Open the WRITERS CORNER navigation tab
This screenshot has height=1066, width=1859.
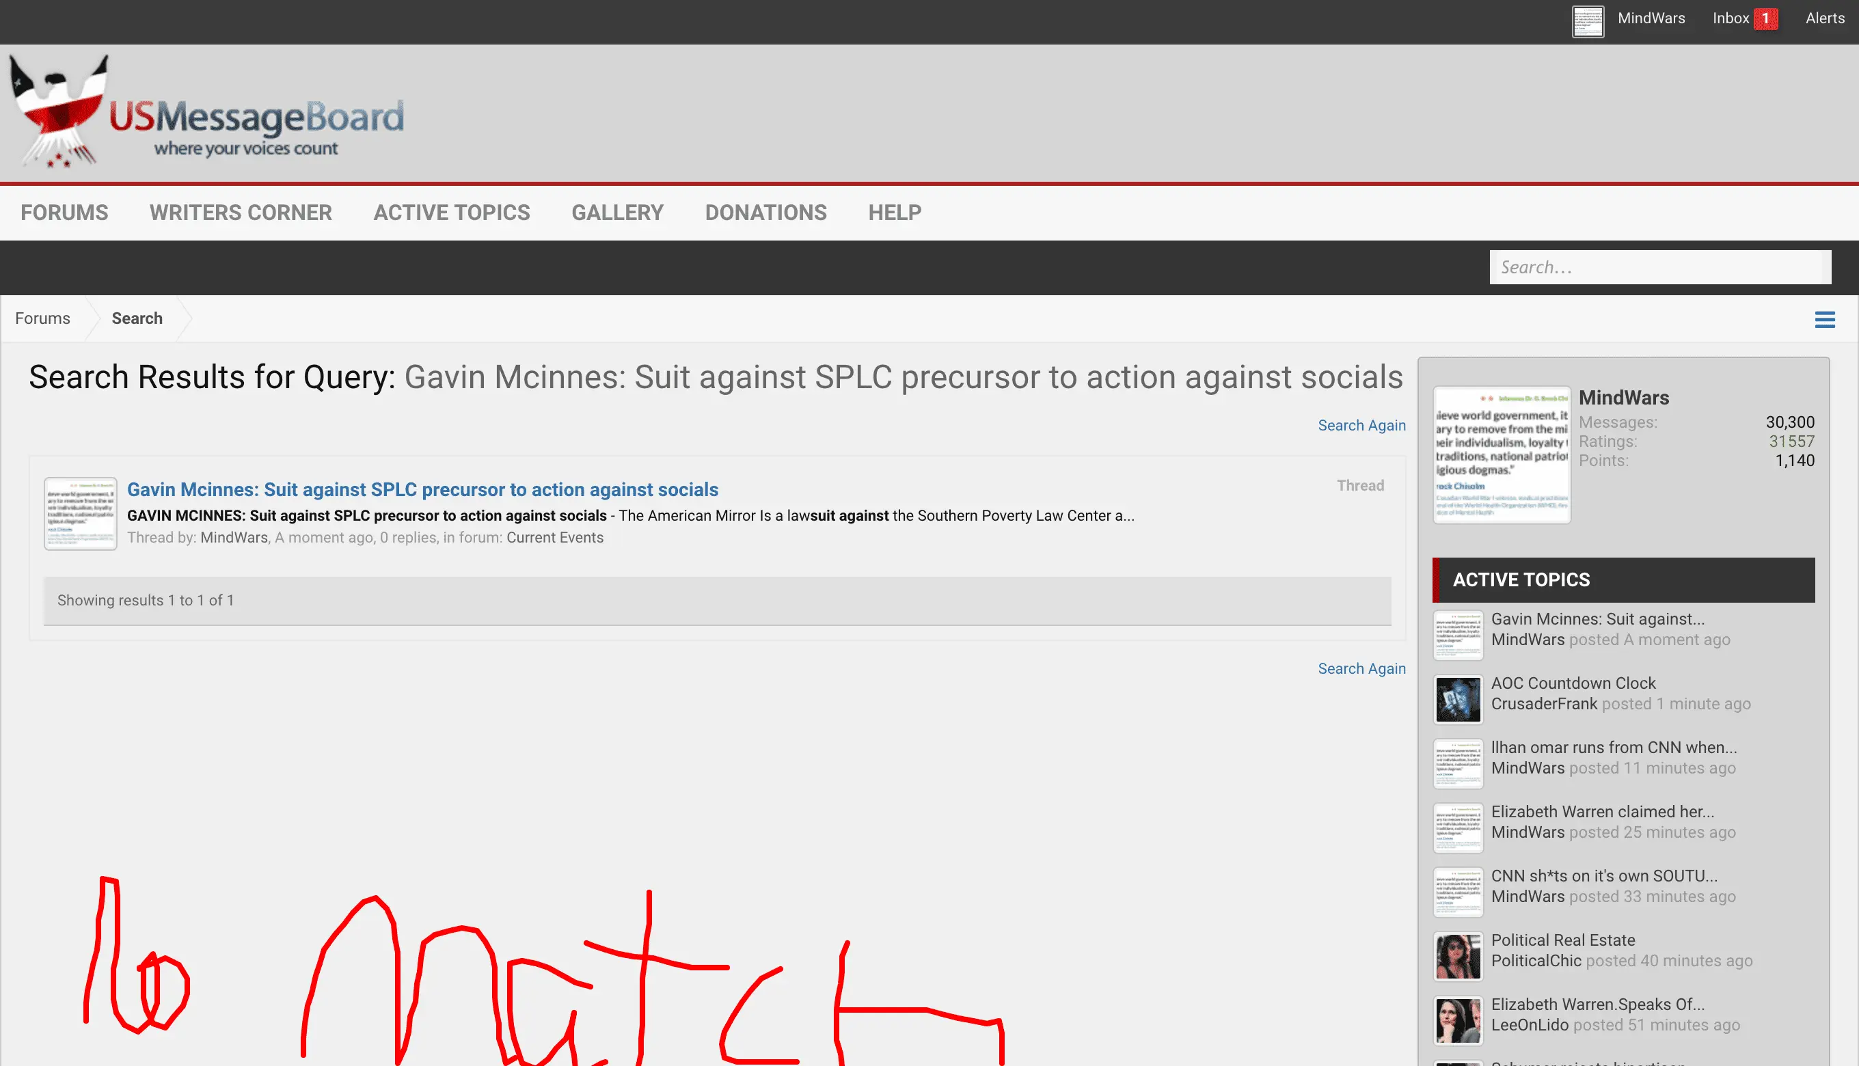tap(241, 213)
